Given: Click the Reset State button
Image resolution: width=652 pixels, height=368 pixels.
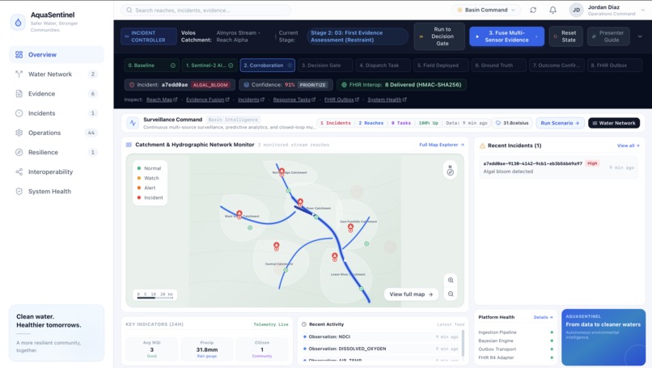Looking at the screenshot, I should [566, 36].
